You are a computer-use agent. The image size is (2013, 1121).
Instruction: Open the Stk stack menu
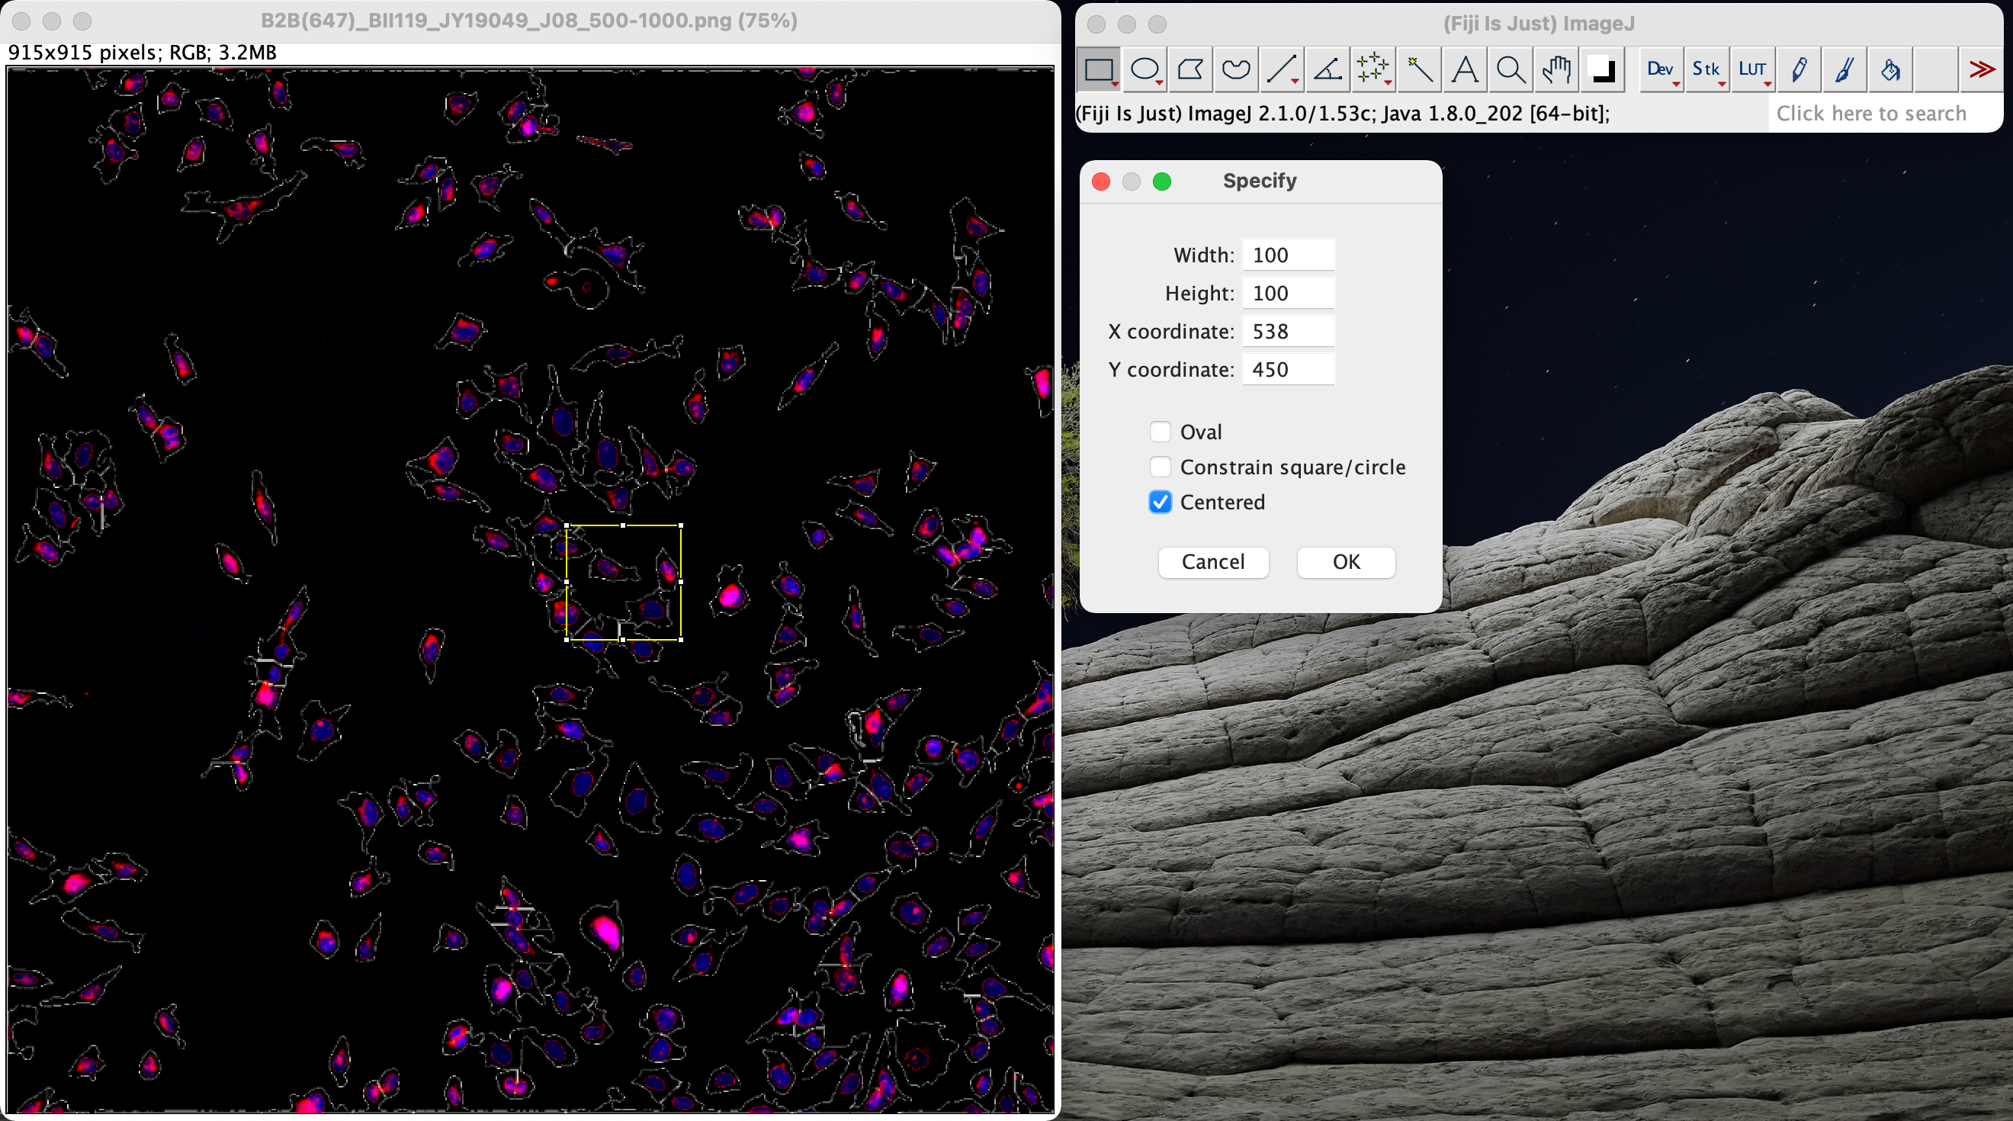pyautogui.click(x=1706, y=69)
